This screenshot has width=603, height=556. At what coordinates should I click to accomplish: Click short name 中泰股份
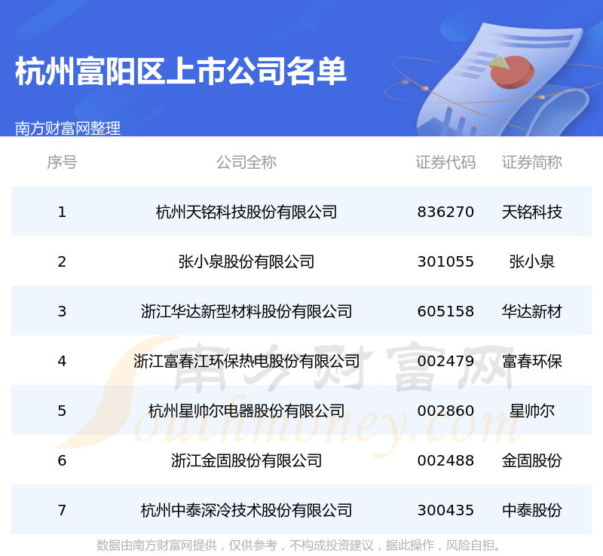pyautogui.click(x=532, y=510)
